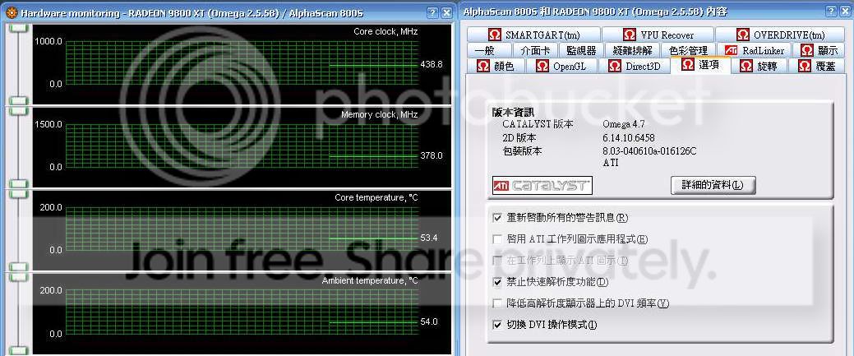This screenshot has height=356, width=854.
Task: Click the omega icon on OVERDRIVE tab
Action: pyautogui.click(x=742, y=35)
